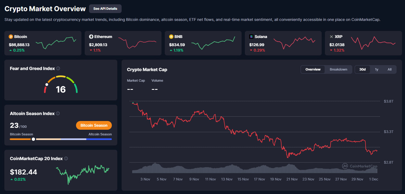This screenshot has height=194, width=405.
Task: Select the Overview tab on the chart
Action: pos(313,69)
